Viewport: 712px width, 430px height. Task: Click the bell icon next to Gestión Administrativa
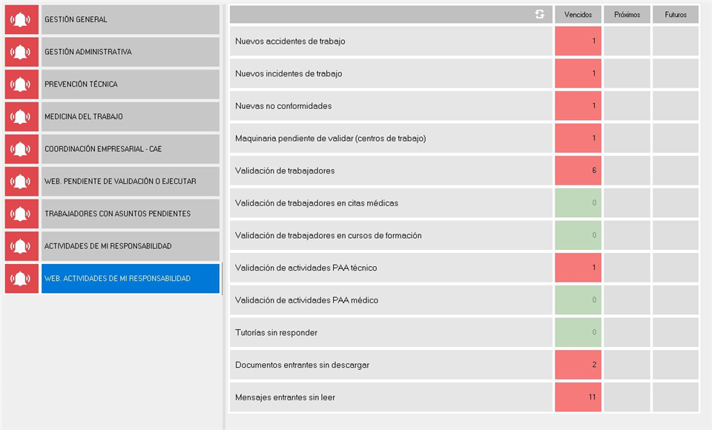pyautogui.click(x=22, y=52)
